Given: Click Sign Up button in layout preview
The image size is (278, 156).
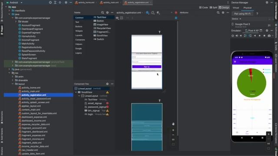Looking at the screenshot, I should [147, 67].
